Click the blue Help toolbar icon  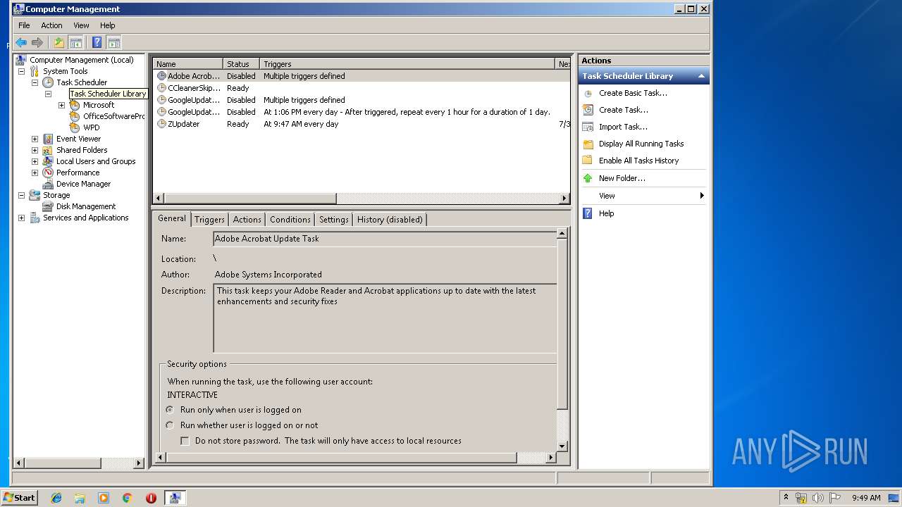pyautogui.click(x=97, y=42)
